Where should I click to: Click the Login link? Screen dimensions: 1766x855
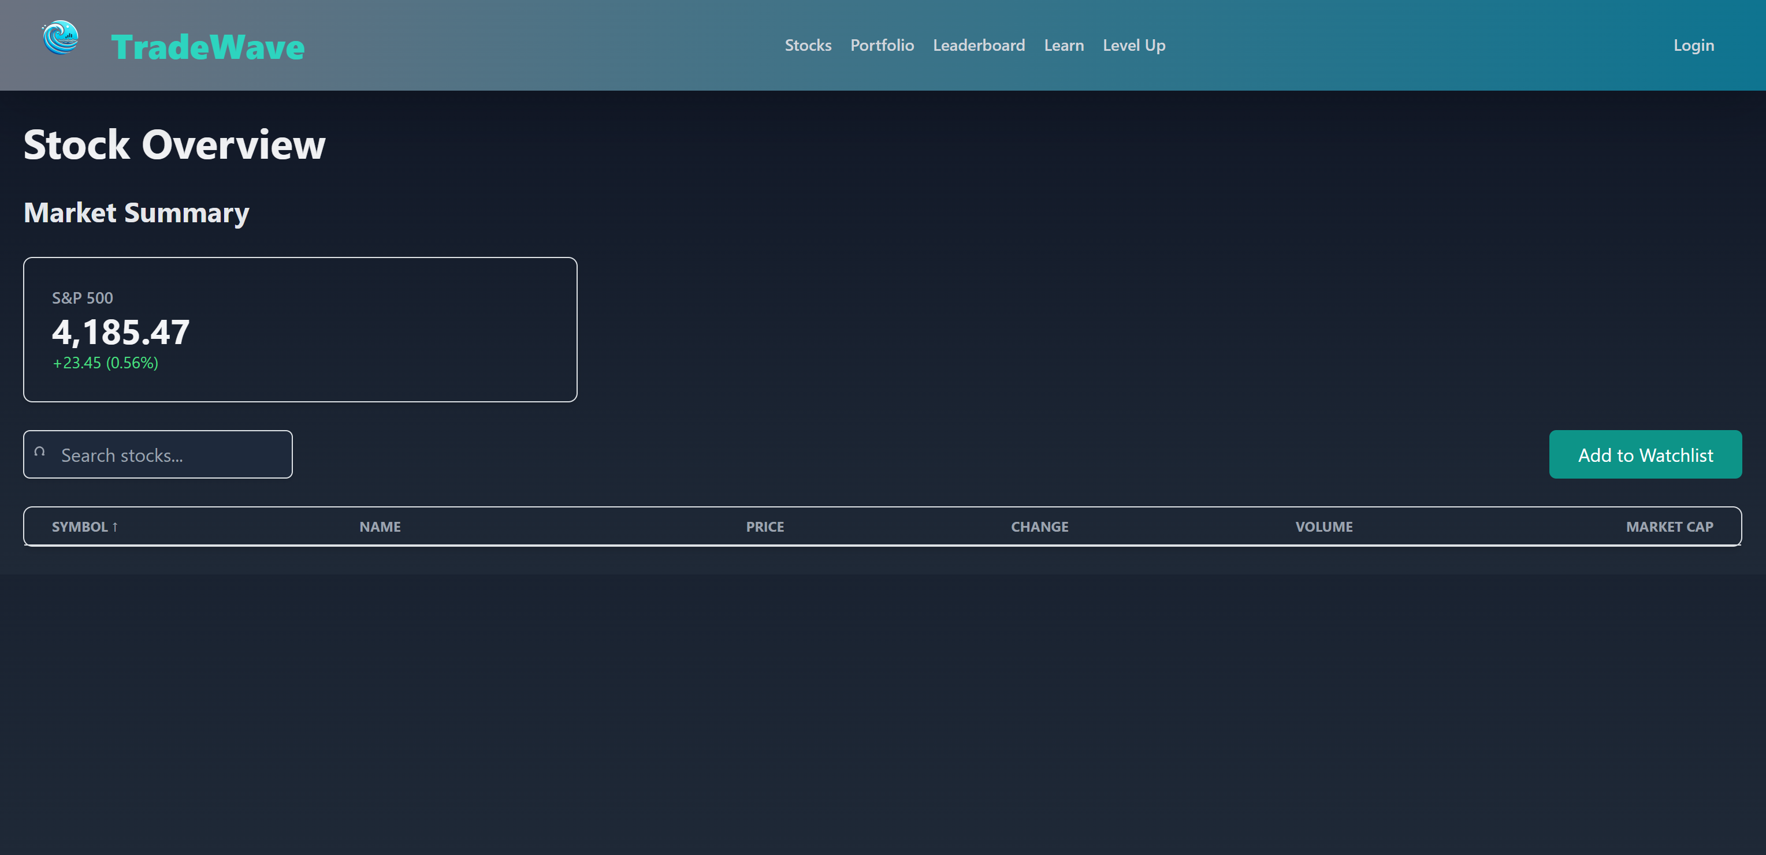point(1693,45)
